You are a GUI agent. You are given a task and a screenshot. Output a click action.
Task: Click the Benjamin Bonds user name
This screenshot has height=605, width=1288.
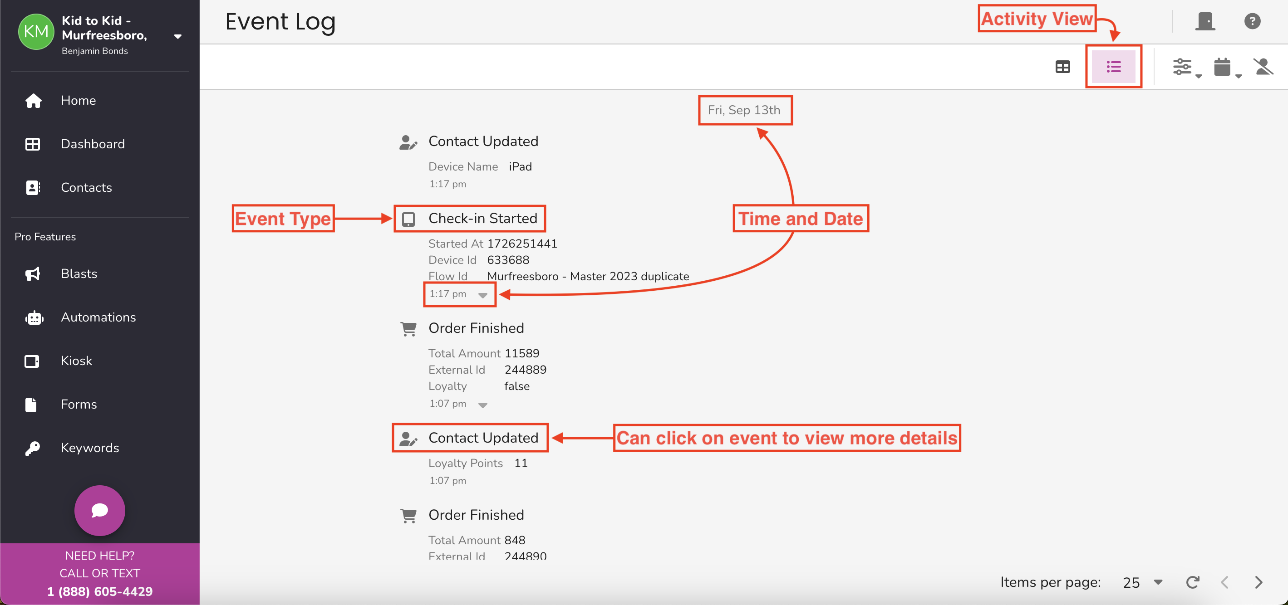tap(94, 51)
